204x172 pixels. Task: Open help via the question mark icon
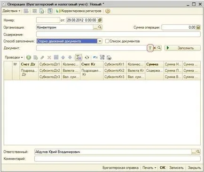108,11
